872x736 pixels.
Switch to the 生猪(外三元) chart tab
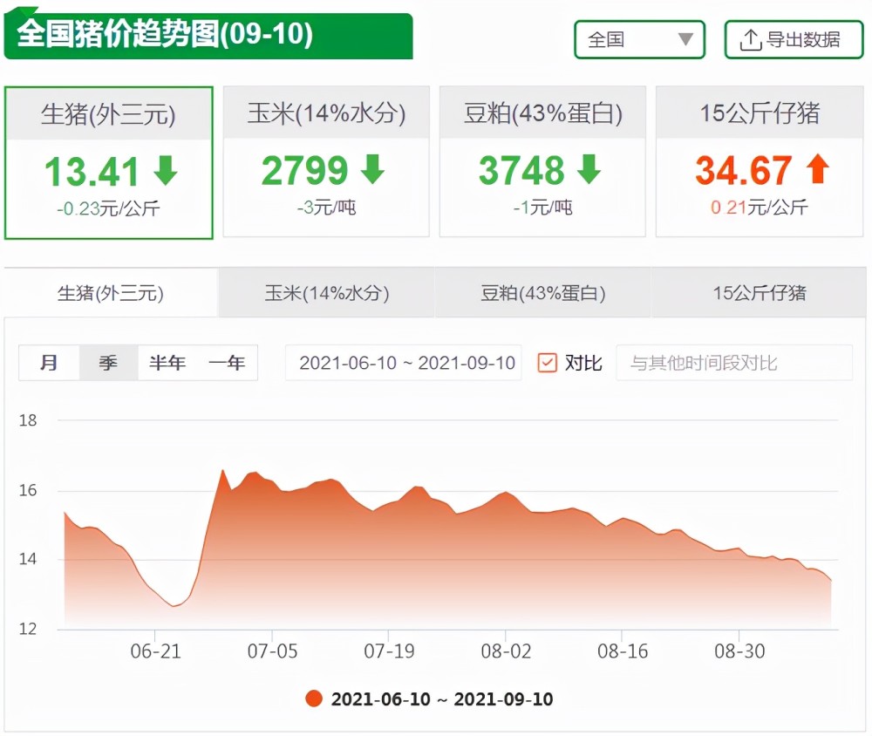[x=111, y=293]
